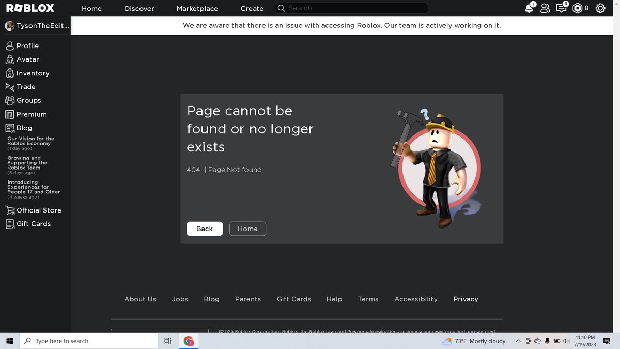Click the search magnifier icon

pyautogui.click(x=282, y=8)
